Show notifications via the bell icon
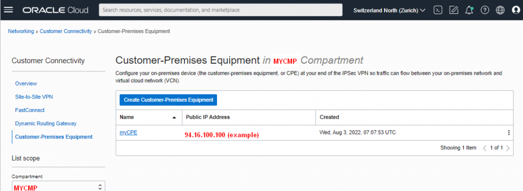 [469, 10]
